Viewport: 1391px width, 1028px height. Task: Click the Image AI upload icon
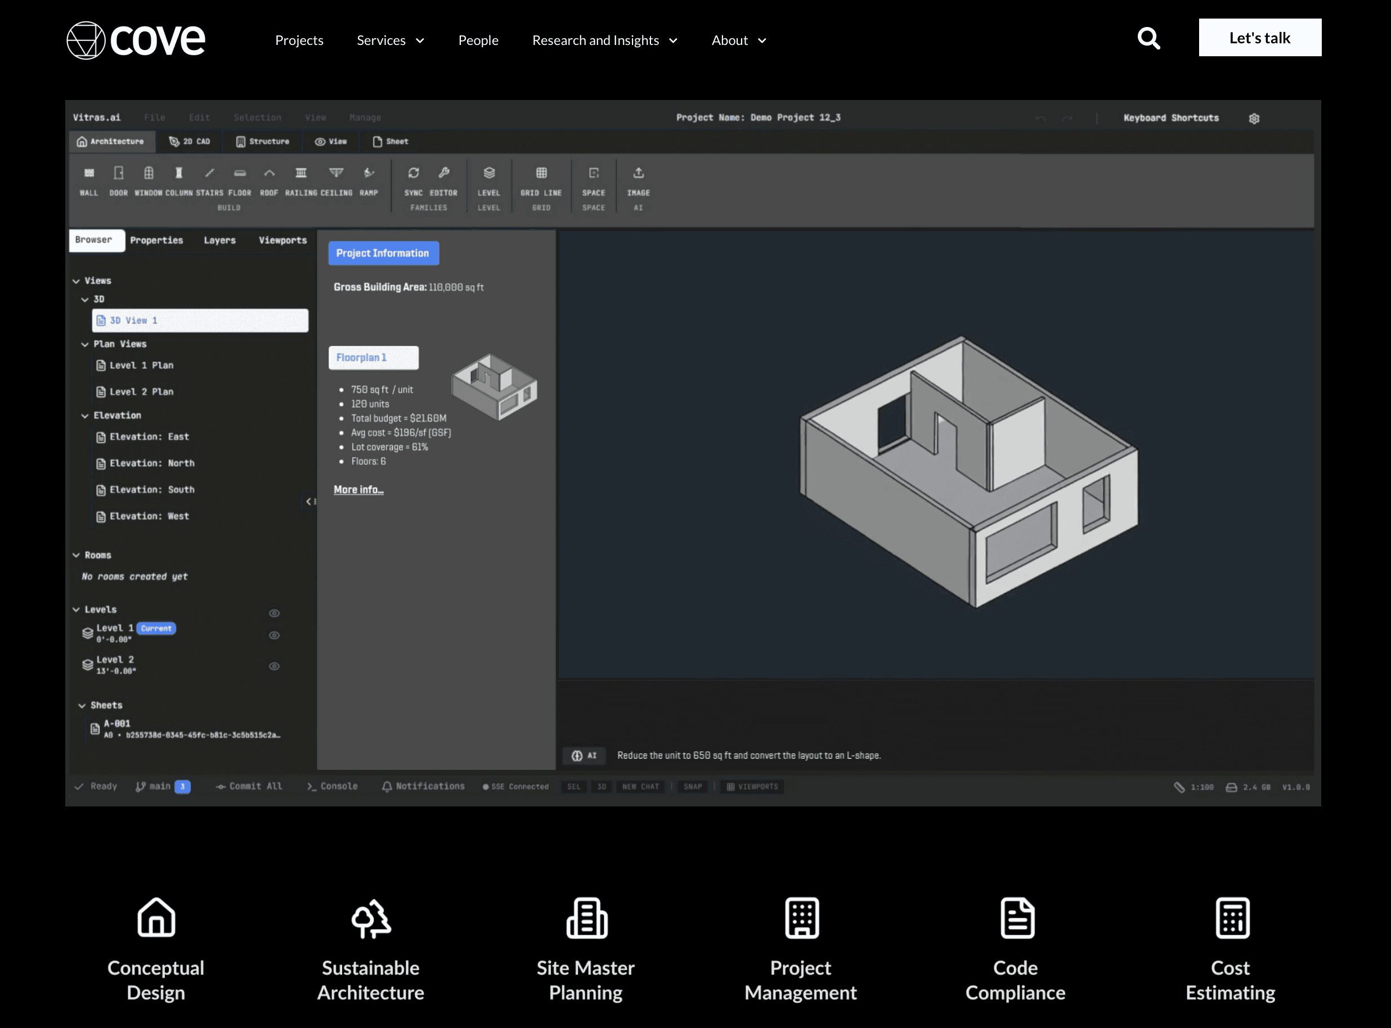click(638, 174)
